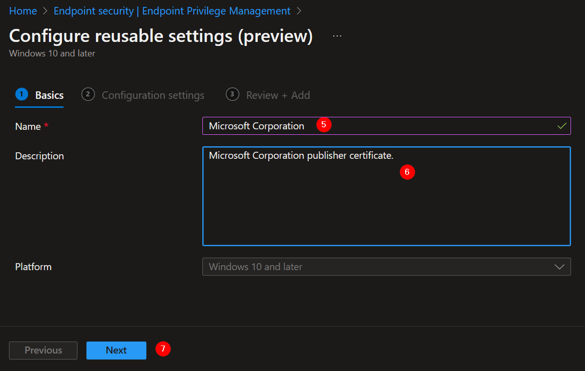Viewport: 585px width, 371px height.
Task: Click the chevron after Endpoint Privilege Management
Action: (x=300, y=10)
